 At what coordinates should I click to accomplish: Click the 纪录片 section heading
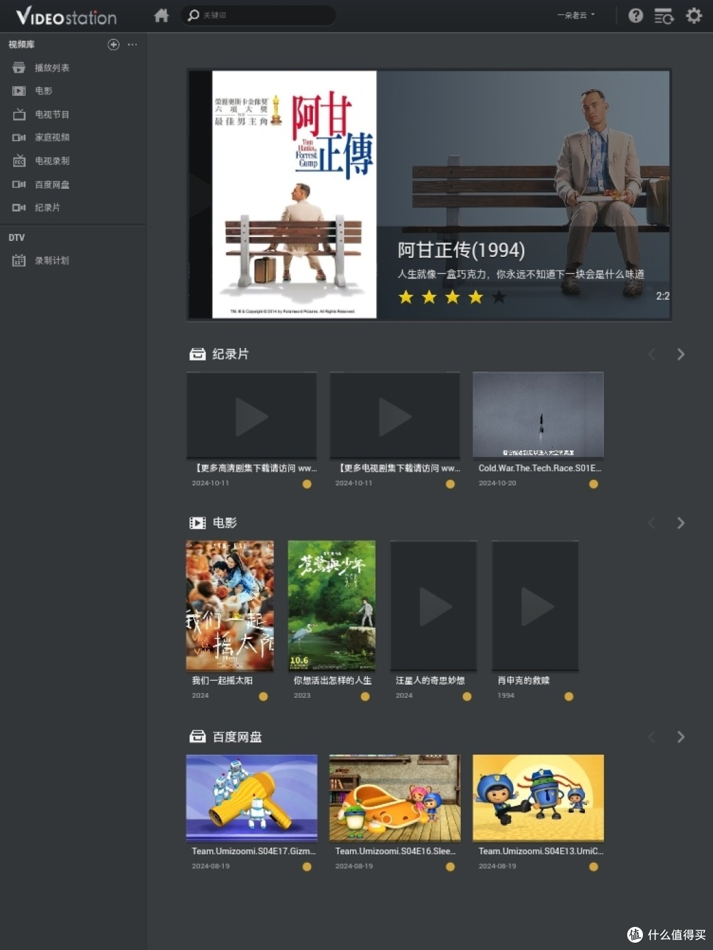[x=230, y=354]
